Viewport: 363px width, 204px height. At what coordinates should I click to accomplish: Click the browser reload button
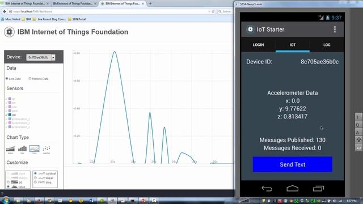point(213,11)
